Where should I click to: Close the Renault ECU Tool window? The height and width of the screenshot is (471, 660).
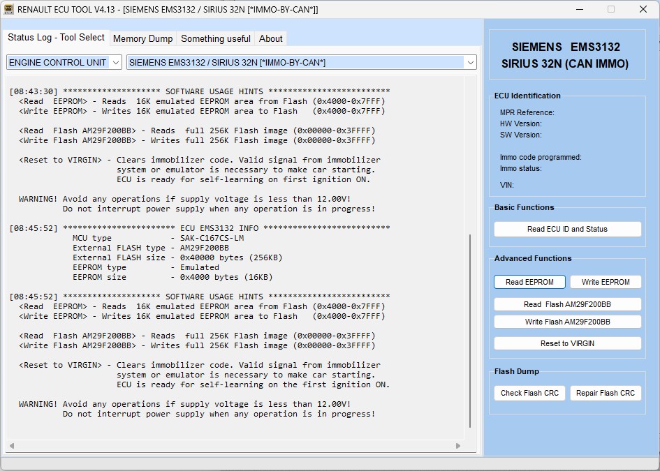643,9
